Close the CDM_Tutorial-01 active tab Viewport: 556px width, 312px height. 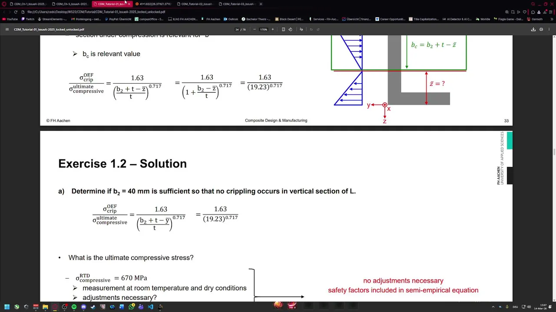tap(129, 4)
